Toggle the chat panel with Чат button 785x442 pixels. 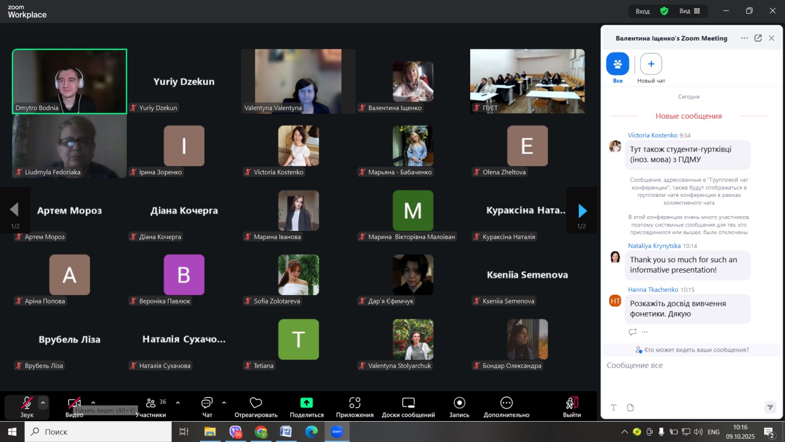point(207,403)
